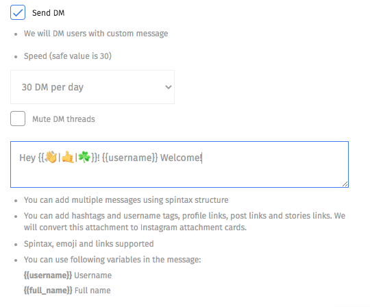The height and width of the screenshot is (307, 370).
Task: Click the word Hey in message
Action: (x=27, y=158)
